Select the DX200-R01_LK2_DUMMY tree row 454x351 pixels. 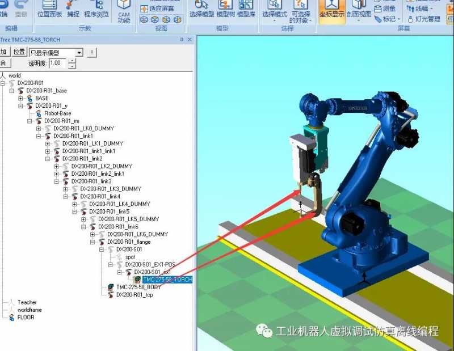[x=102, y=166]
